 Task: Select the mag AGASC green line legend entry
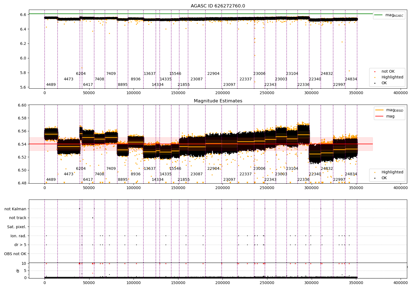pos(389,15)
